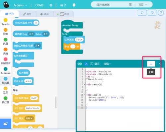The height and width of the screenshot is (132, 166).
Task: Open the 编辑 edit dropdown in code panel
Action: pos(107,64)
